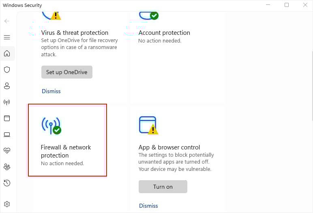Go to Home in sidebar
Screen dimensions: 313x213
point(7,53)
